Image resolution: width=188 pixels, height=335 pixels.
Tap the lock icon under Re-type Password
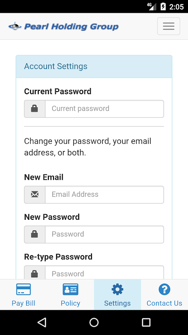coord(34,273)
